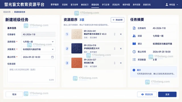
Task: Click the user avatar icon beside 林知遥
Action: [167, 5]
